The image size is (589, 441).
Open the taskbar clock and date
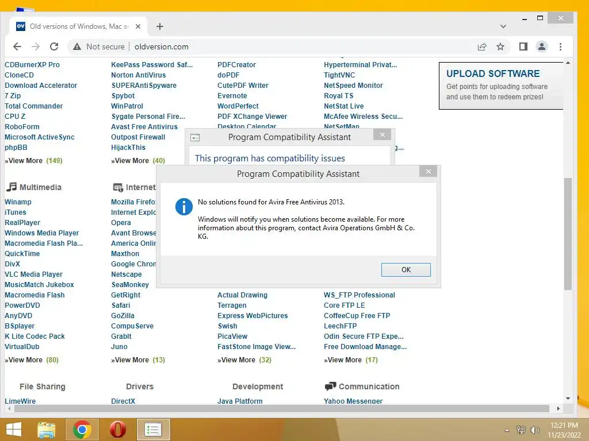(x=564, y=430)
